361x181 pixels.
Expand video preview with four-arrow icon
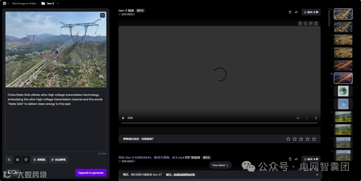pos(316,23)
